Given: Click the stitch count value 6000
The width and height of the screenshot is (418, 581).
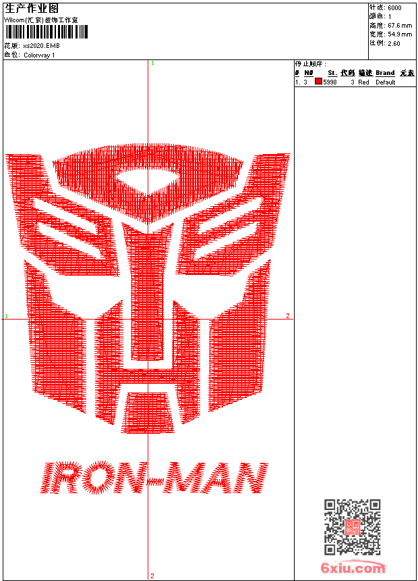Looking at the screenshot, I should (394, 7).
